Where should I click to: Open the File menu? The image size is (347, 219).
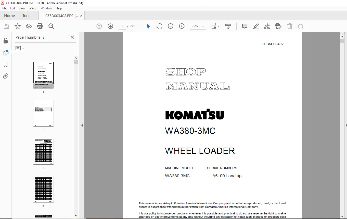pos(4,8)
